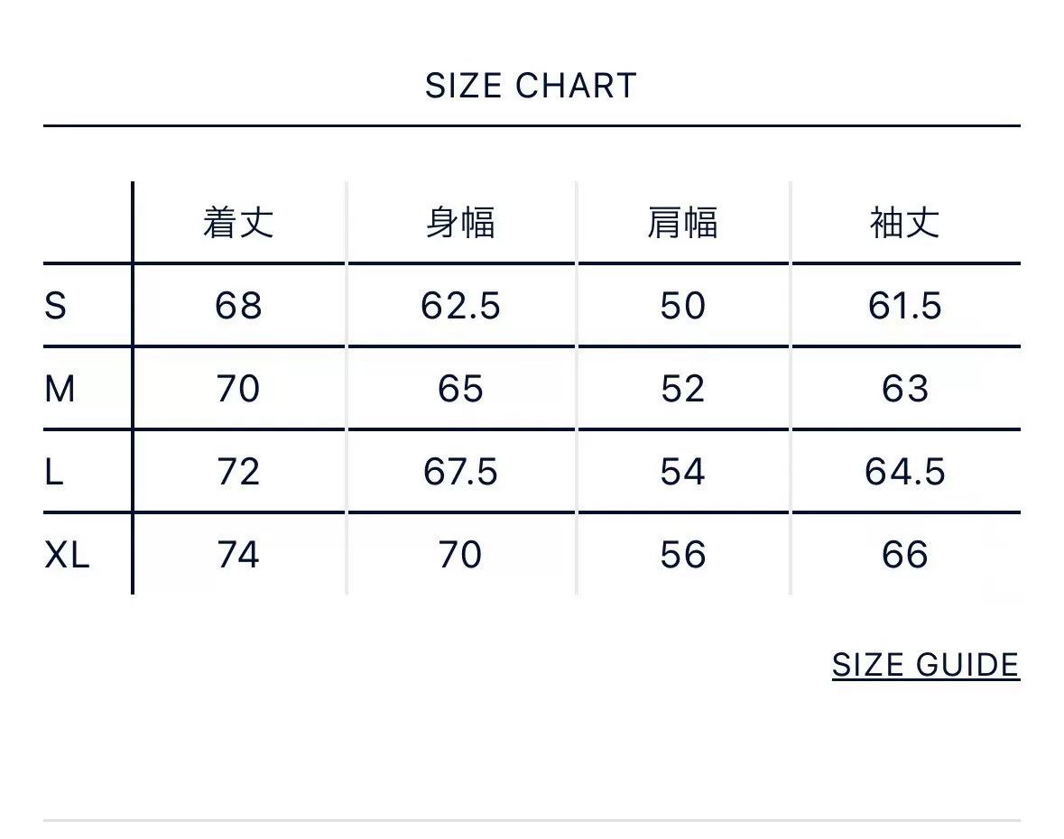Click the 50 shoulder width cell

pyautogui.click(x=682, y=306)
